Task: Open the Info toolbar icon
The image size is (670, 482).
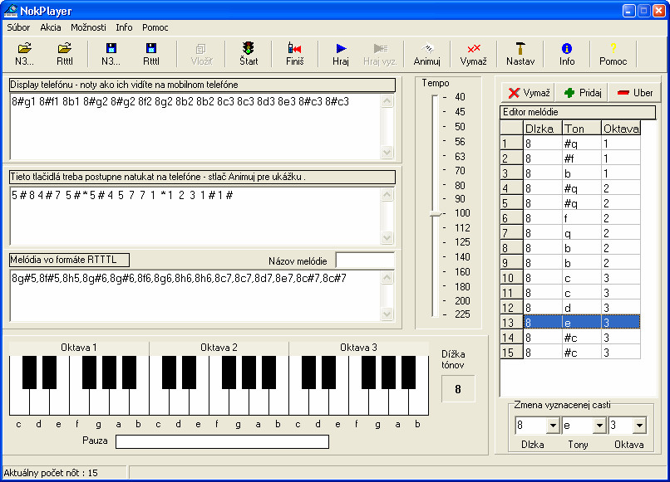Action: click(x=567, y=54)
